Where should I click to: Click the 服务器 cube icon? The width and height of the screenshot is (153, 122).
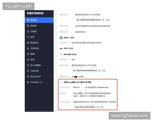coord(28,20)
